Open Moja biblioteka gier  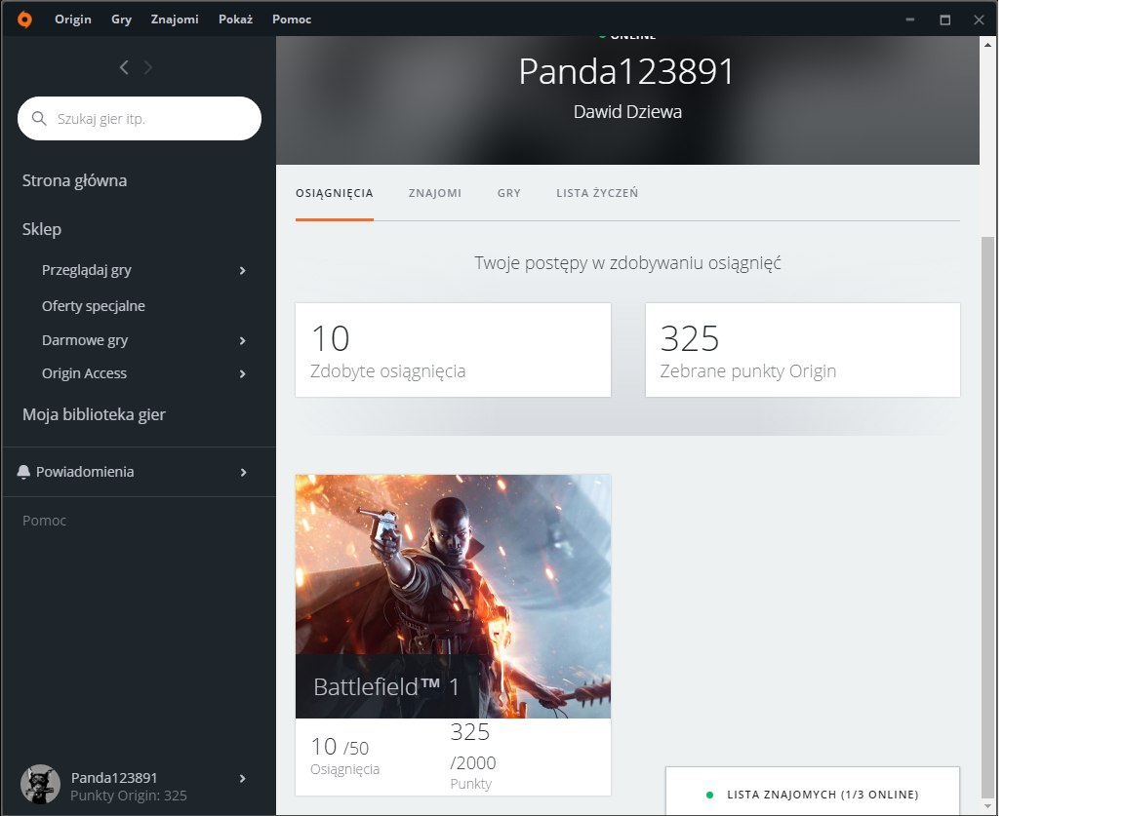[94, 414]
